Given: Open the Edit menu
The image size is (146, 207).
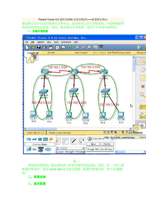Looking at the screenshot, I should tap(33, 42).
